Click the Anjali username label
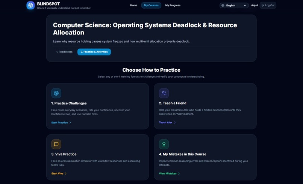303x184 pixels. pos(255,5)
